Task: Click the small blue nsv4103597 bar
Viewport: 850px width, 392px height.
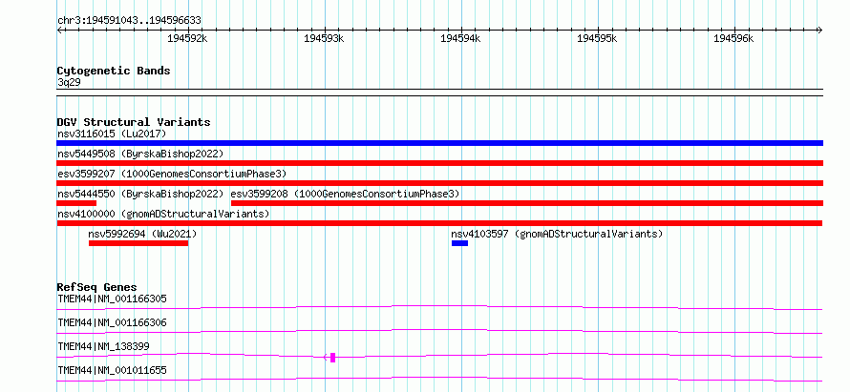Action: tap(459, 243)
